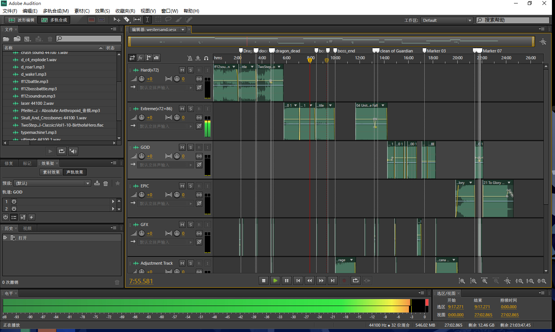Screen dimensions: 555x332
Task: Switch to the 标记 tab
Action: [27, 163]
